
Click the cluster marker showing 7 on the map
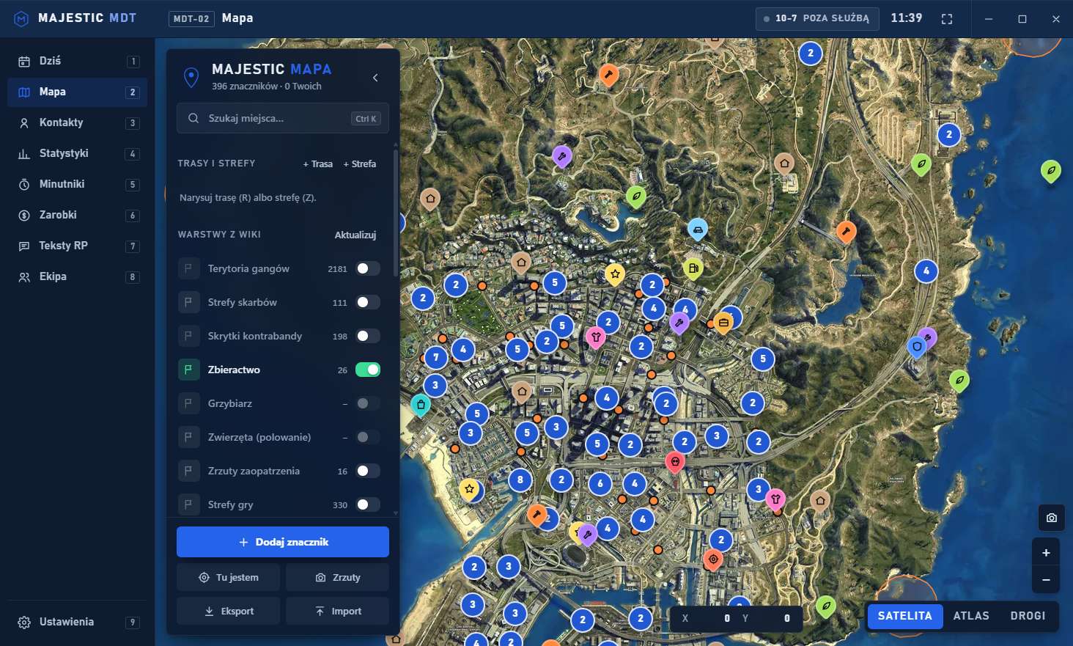point(436,358)
